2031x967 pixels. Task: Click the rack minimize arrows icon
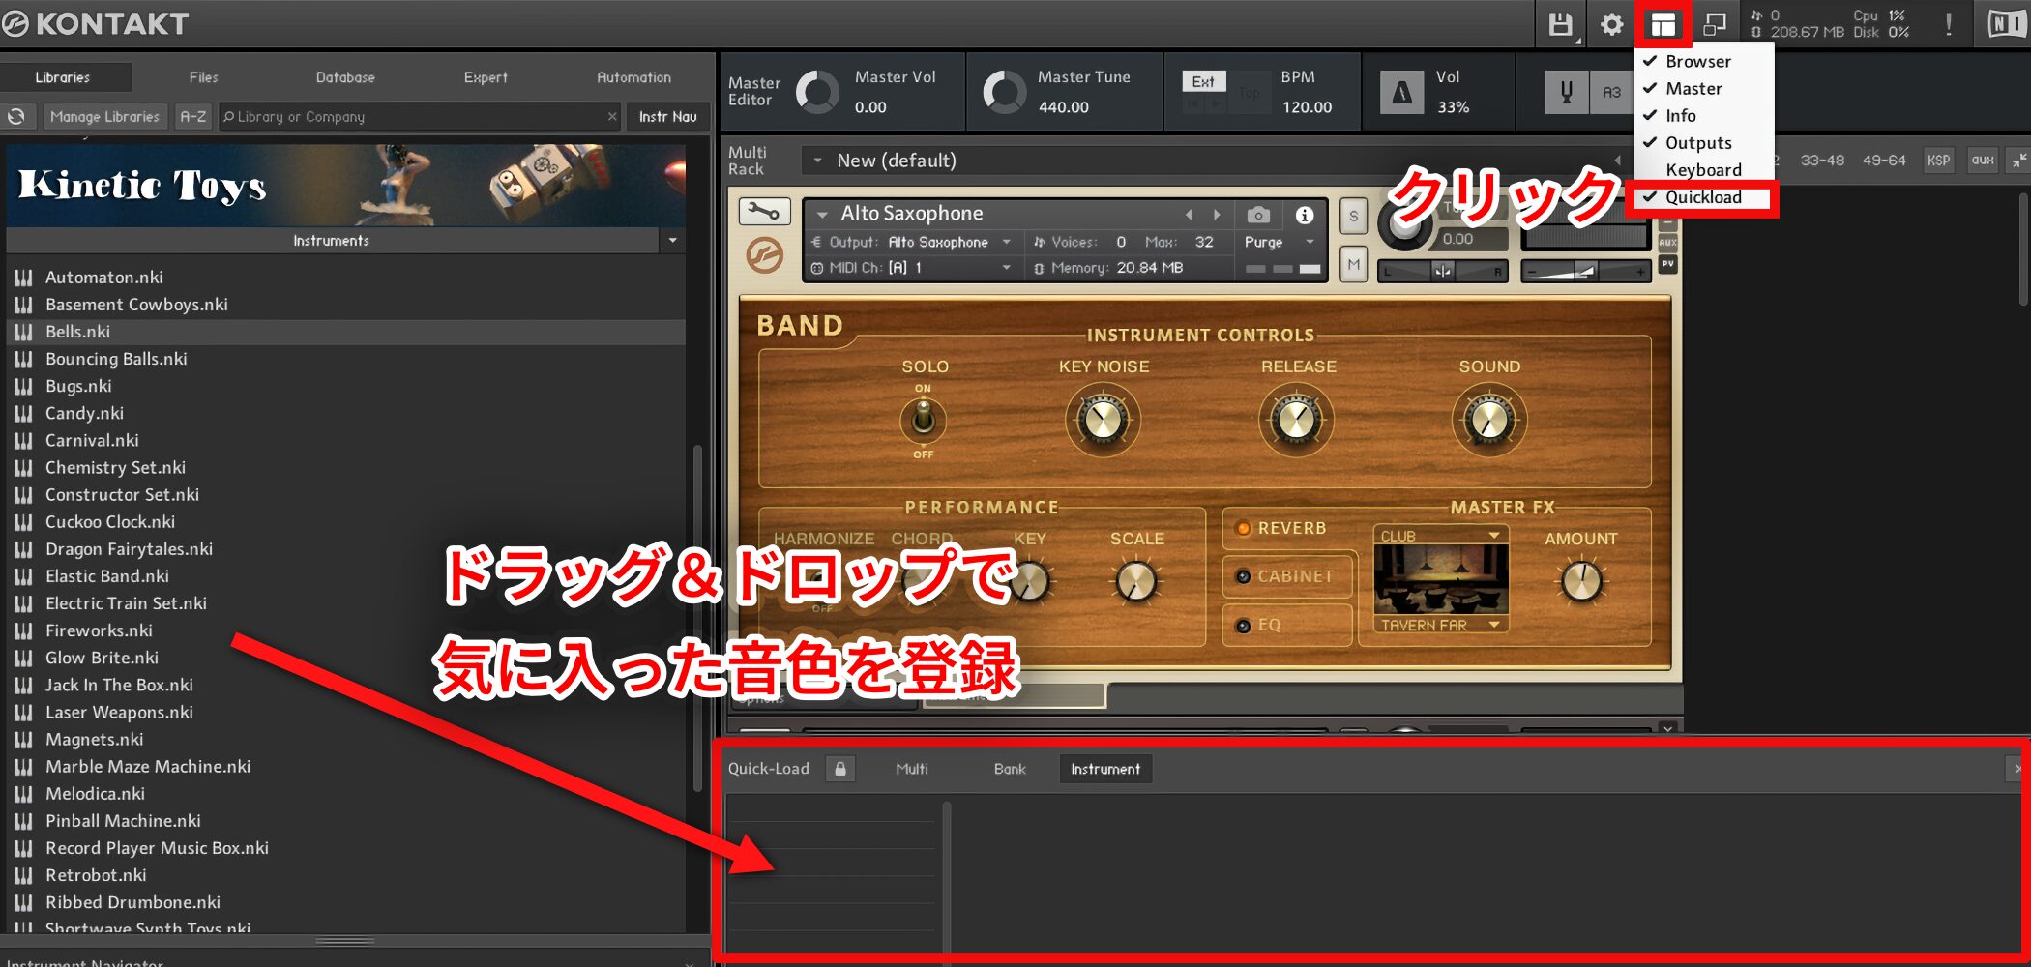[2017, 161]
